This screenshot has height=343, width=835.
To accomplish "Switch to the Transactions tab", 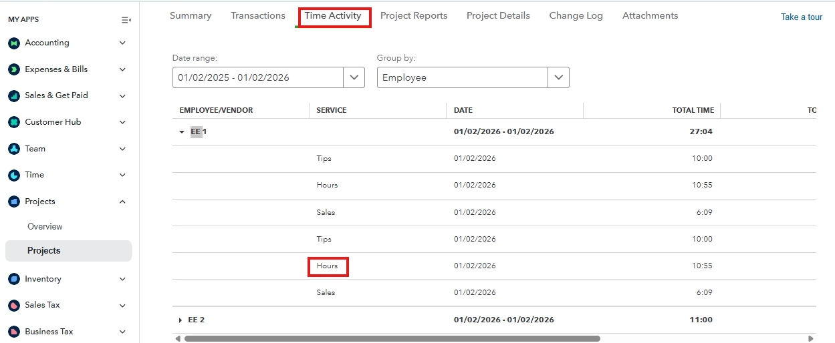I will click(258, 15).
